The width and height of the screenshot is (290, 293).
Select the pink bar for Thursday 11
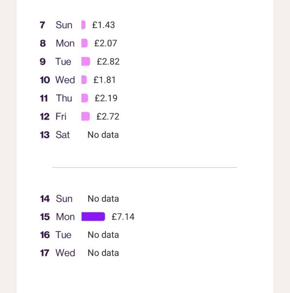pos(85,98)
